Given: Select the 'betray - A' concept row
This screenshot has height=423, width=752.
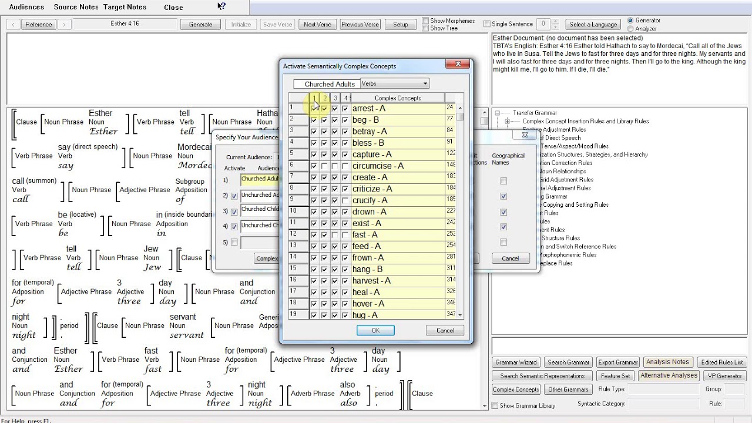Looking at the screenshot, I should (x=398, y=132).
